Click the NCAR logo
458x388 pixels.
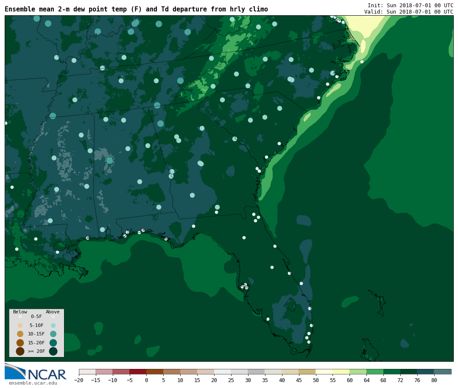[x=36, y=371]
